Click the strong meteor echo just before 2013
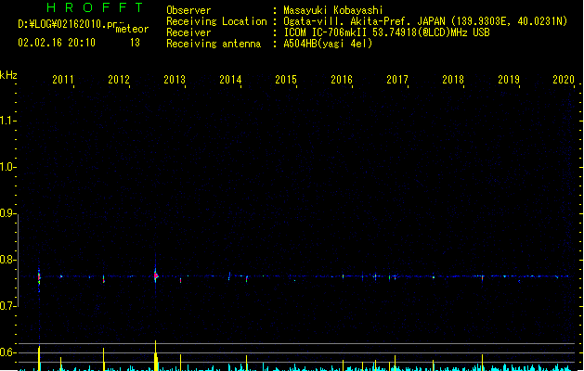The image size is (584, 371). coord(156,275)
